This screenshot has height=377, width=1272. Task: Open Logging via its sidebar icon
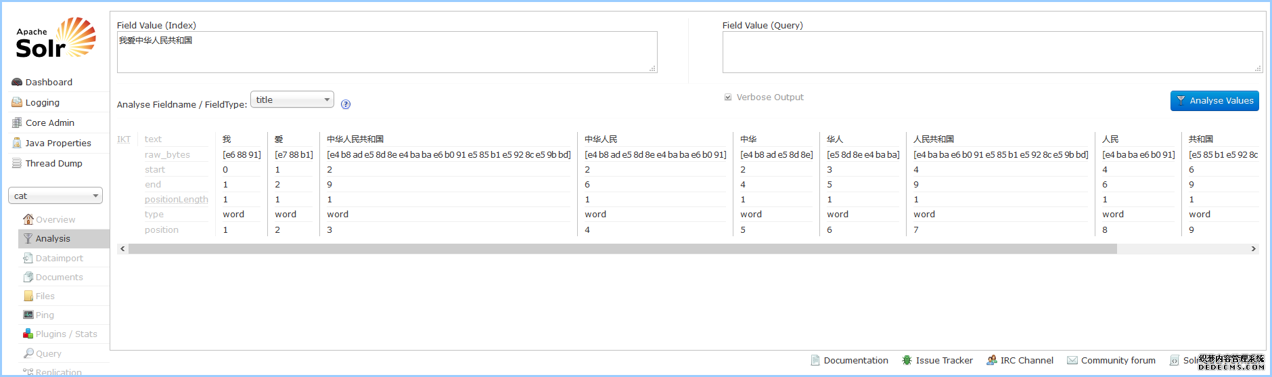click(17, 102)
